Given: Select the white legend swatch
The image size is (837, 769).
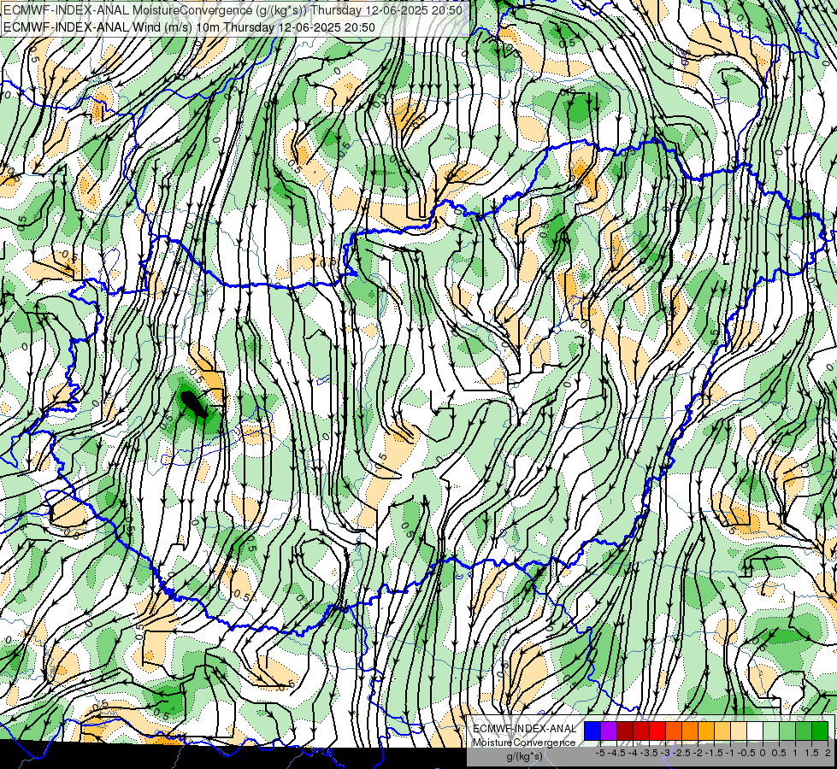Looking at the screenshot, I should tap(755, 731).
